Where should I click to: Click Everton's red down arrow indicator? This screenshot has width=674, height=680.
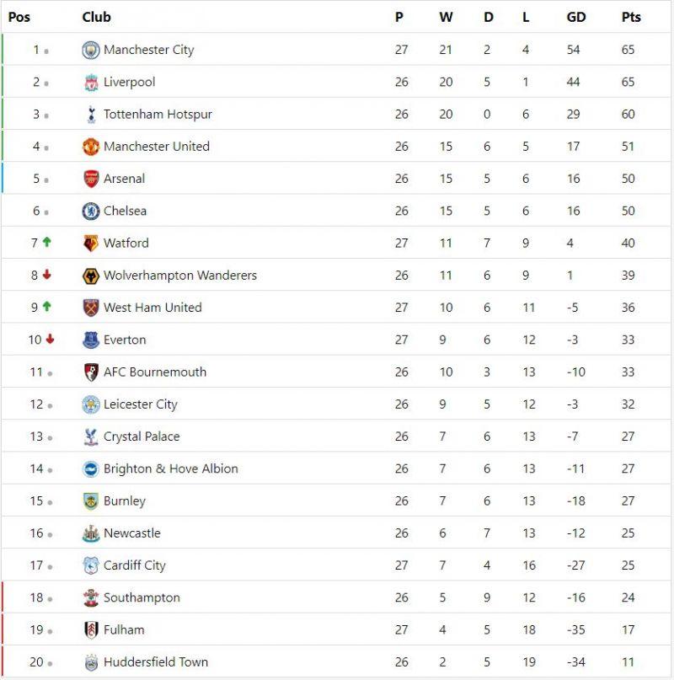50,340
